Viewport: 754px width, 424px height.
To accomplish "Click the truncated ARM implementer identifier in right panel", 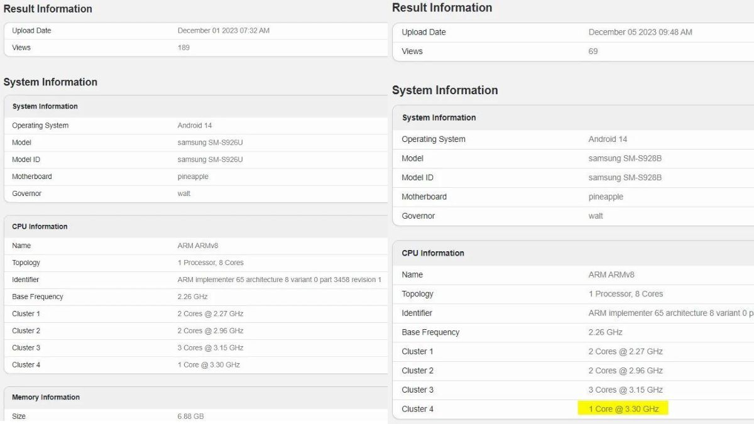I will click(x=671, y=313).
